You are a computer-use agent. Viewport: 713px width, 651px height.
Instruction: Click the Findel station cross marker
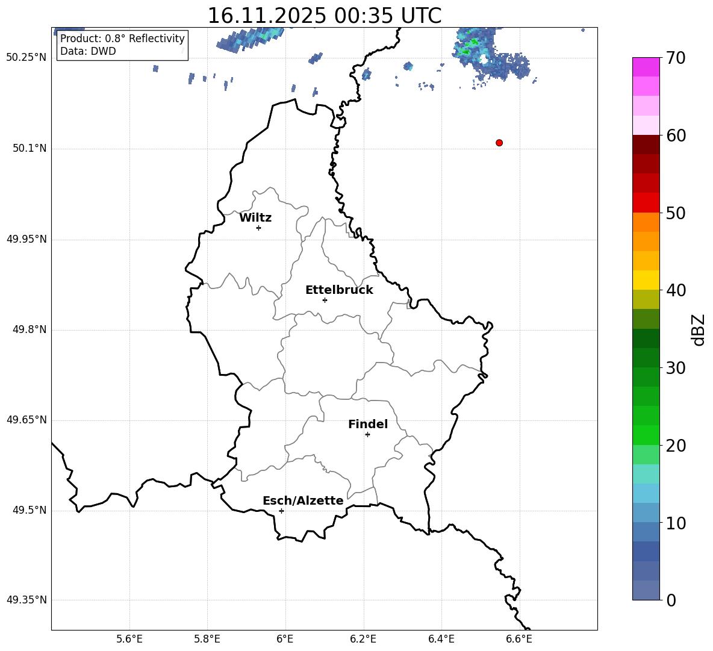367,435
